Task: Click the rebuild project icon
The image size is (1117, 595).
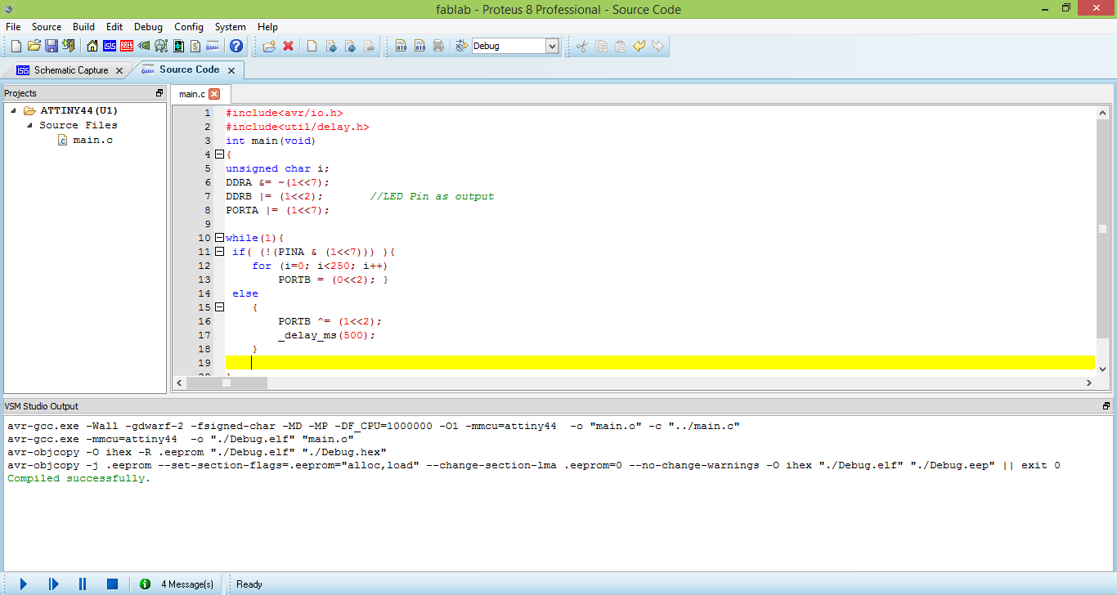Action: 419,46
